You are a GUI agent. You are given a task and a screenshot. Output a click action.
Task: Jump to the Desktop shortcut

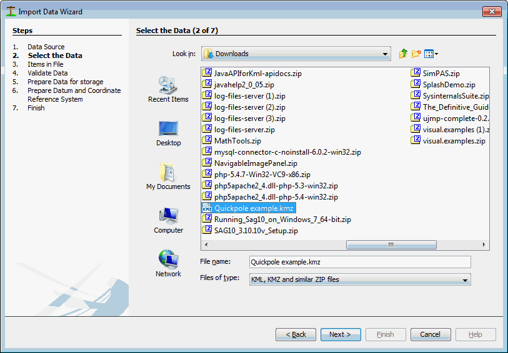pyautogui.click(x=168, y=133)
